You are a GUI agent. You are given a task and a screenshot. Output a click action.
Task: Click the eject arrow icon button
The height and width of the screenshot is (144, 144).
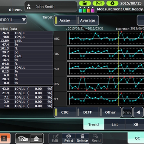pos(36,139)
